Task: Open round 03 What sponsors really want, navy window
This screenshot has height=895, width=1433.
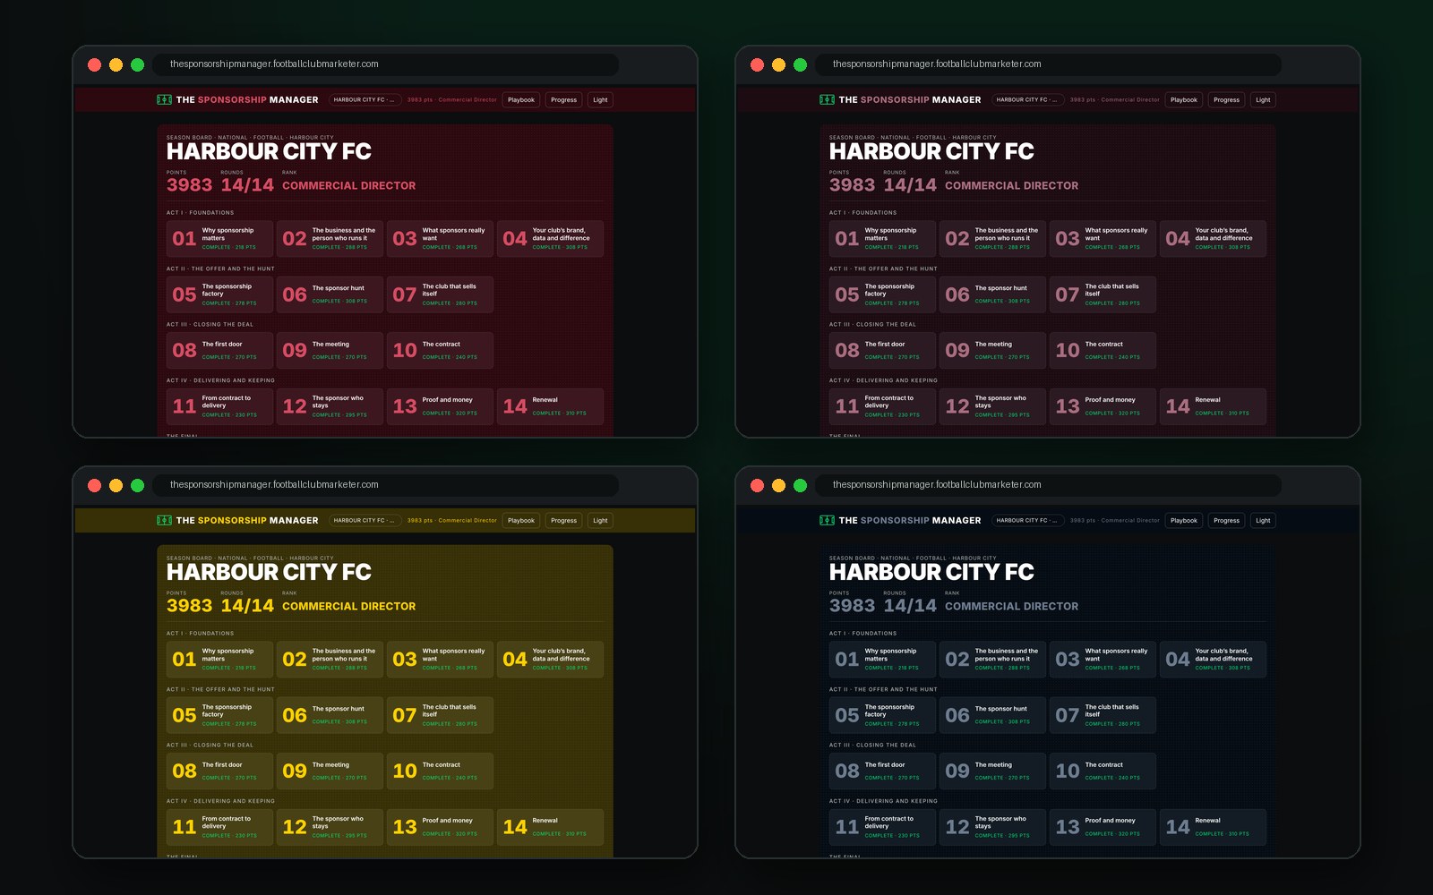Action: click(1103, 660)
